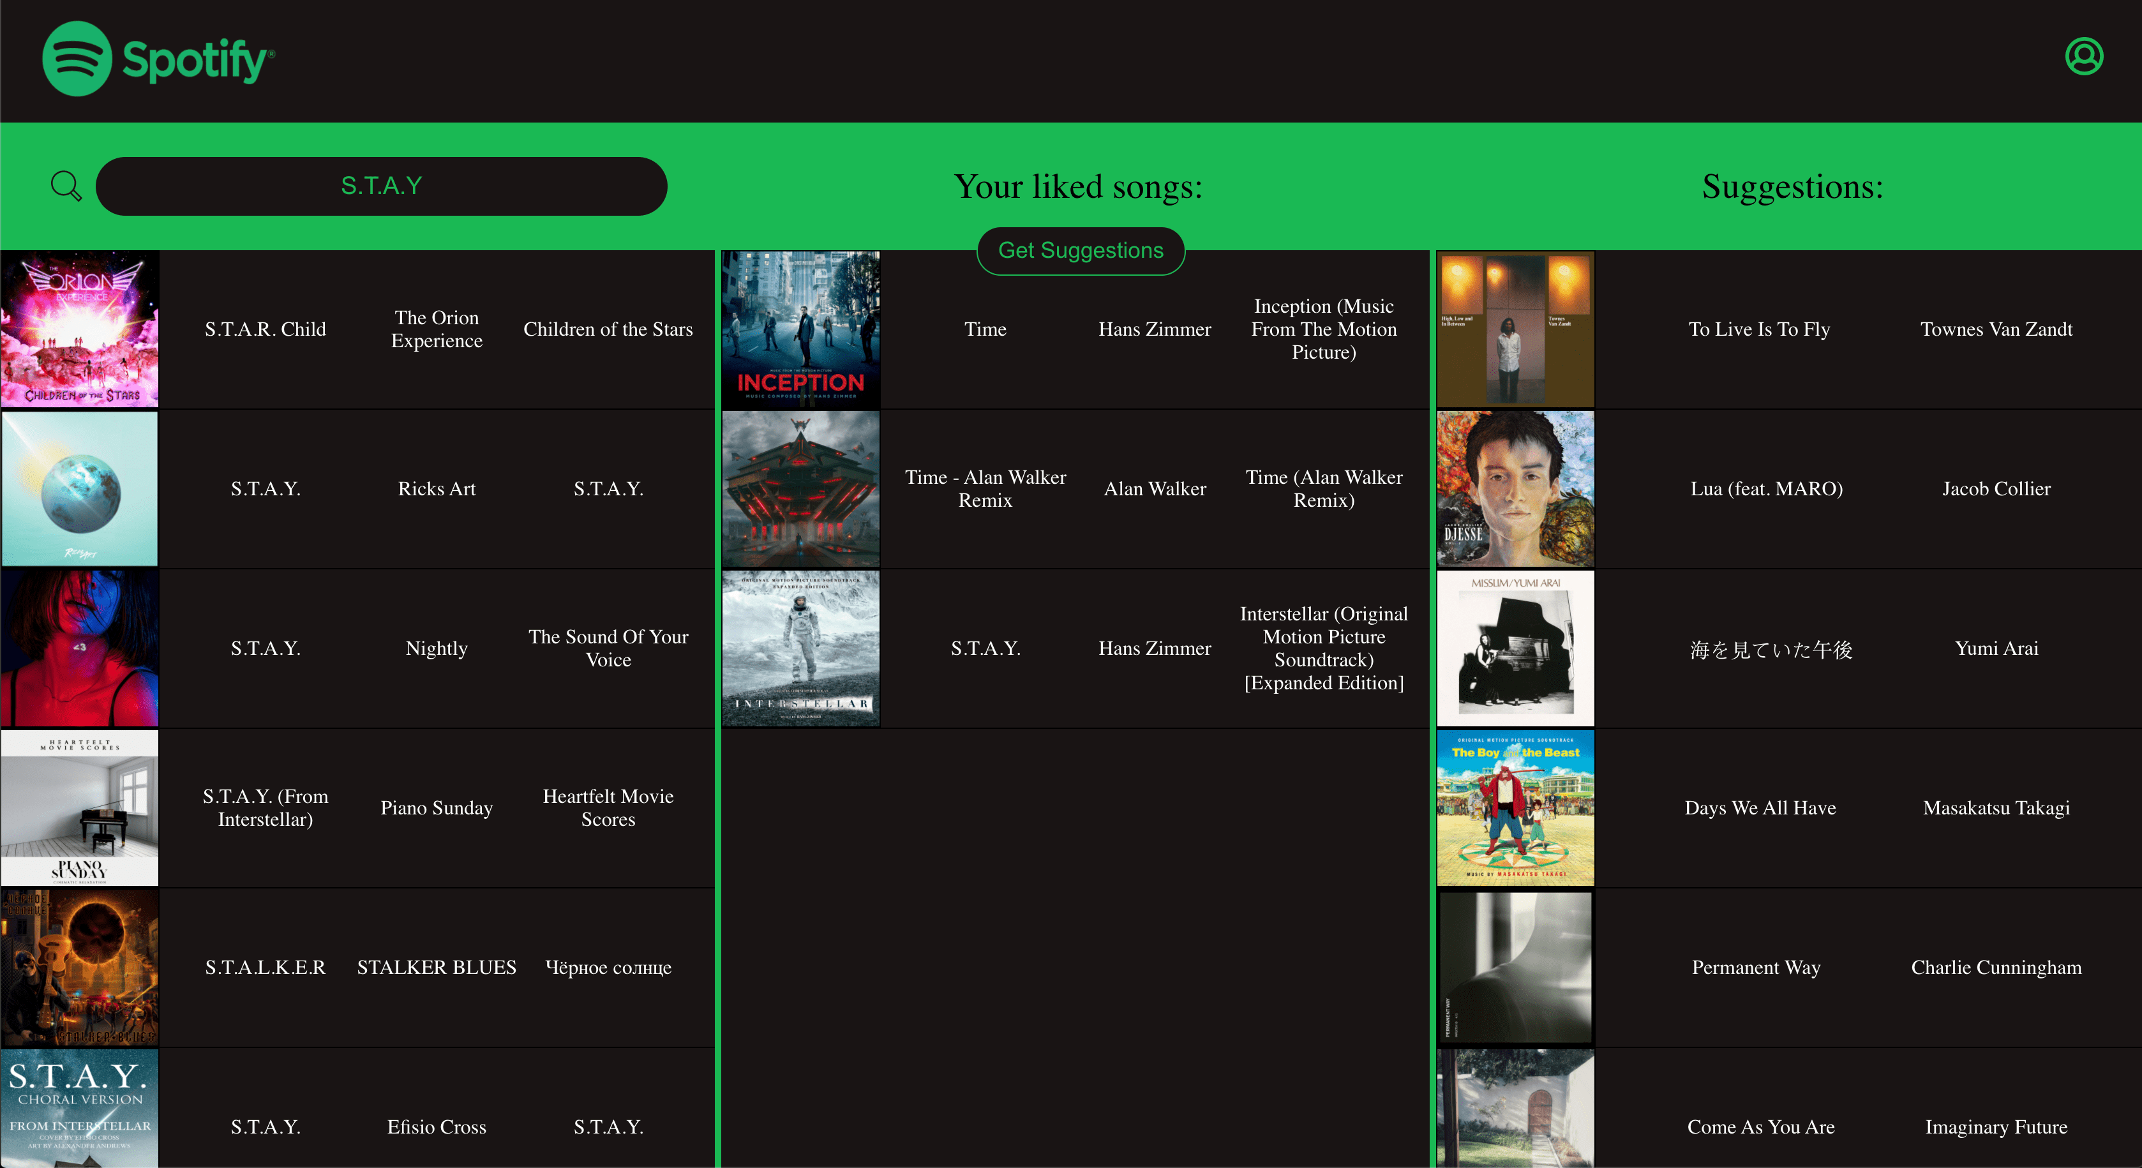Select liked song Time

[x=985, y=329]
